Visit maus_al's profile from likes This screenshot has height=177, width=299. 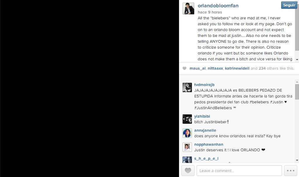coord(197,68)
